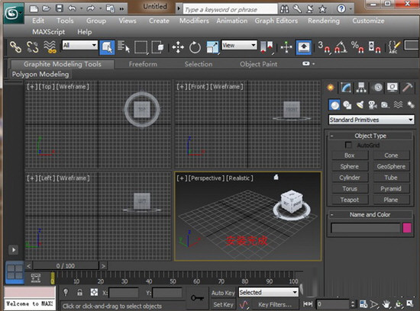This screenshot has width=420, height=311.
Task: Switch to Freeform ribbon tab
Action: point(143,64)
